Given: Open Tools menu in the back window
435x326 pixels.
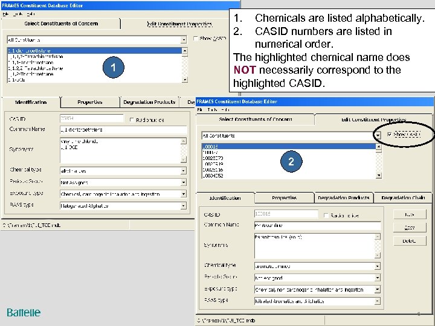Looking at the screenshot, I should click(18, 14).
